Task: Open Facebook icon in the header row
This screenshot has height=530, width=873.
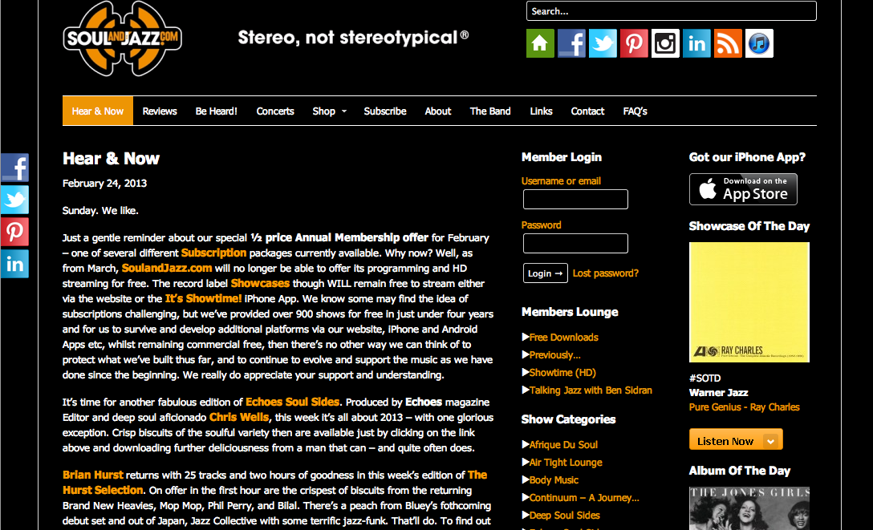Action: coord(571,43)
